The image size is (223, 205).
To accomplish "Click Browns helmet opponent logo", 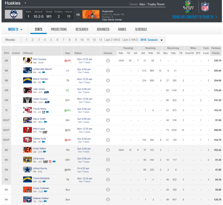I will coord(91,14).
